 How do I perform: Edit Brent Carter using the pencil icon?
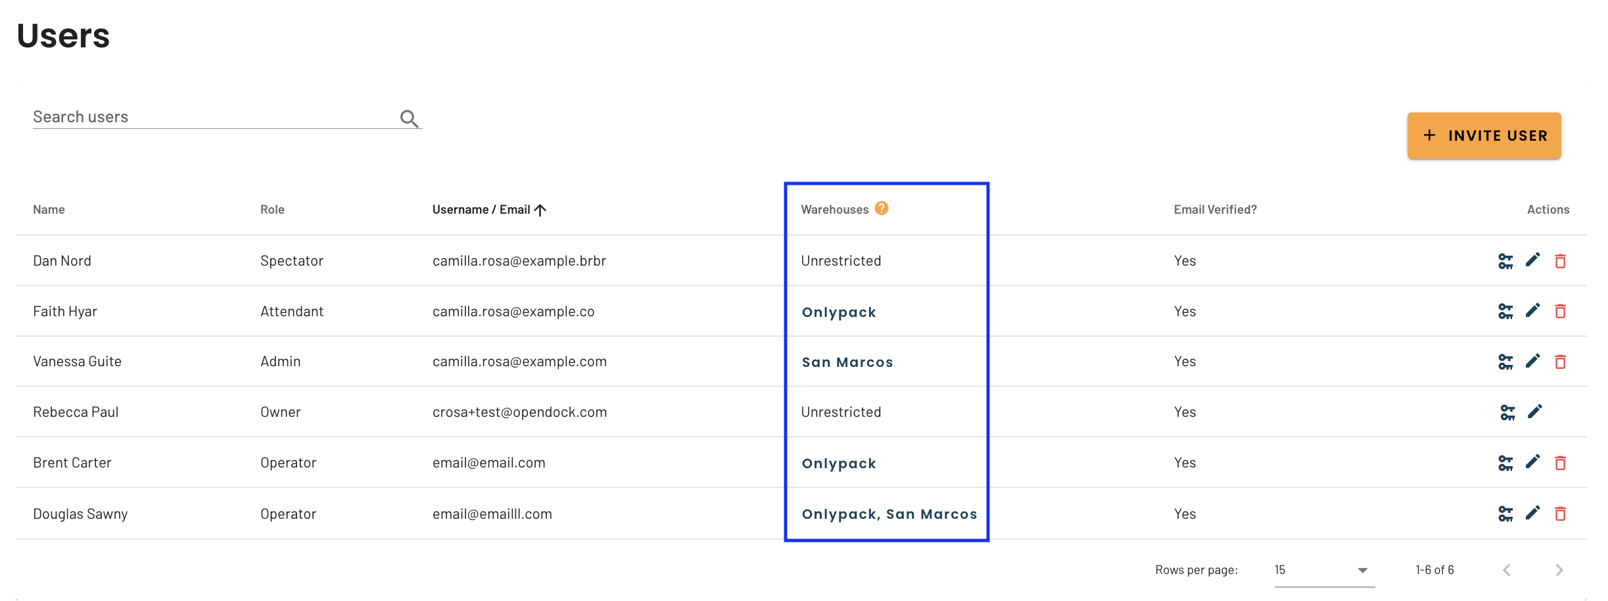[x=1534, y=462]
